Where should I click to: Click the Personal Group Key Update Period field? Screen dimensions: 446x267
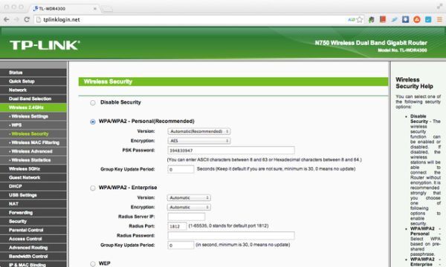click(181, 169)
